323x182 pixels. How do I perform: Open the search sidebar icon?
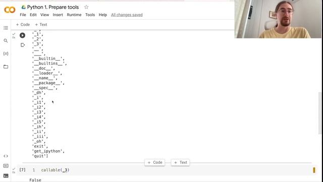pos(6,40)
